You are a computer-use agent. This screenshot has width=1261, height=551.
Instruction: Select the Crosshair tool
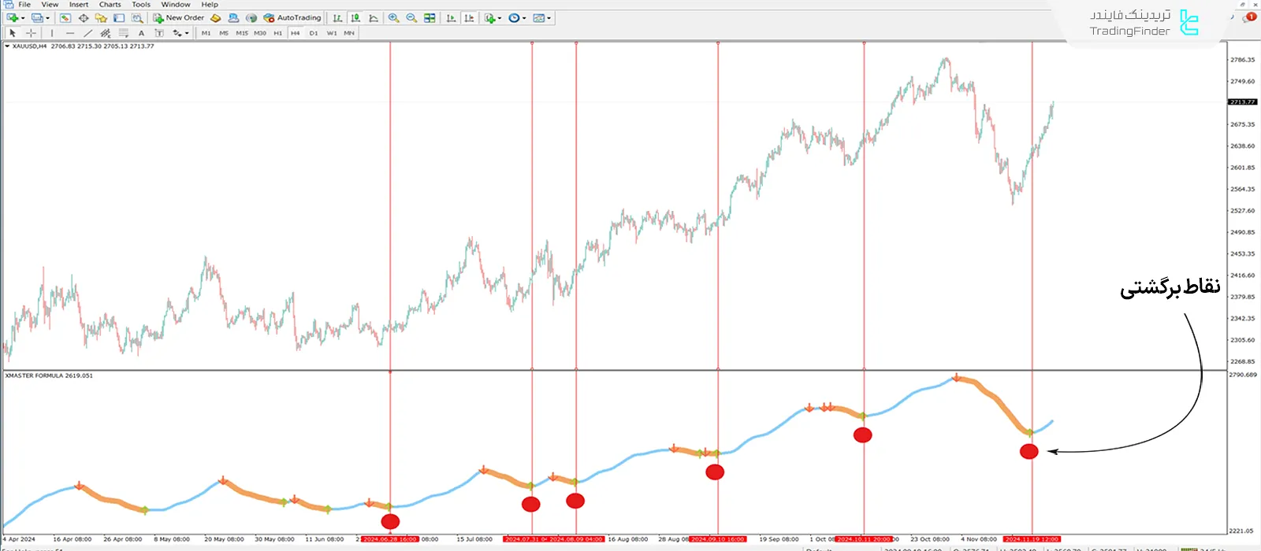31,33
